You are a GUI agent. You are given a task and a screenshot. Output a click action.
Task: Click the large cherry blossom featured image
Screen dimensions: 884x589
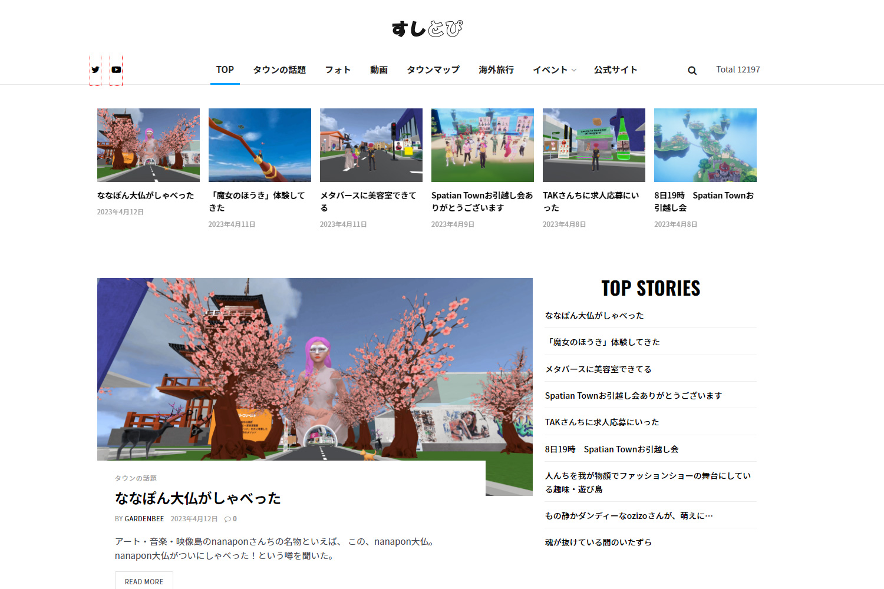pos(315,369)
